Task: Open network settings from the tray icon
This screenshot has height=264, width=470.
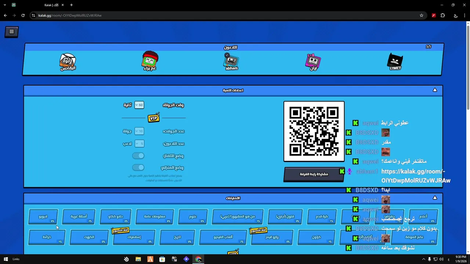Action: [435, 259]
